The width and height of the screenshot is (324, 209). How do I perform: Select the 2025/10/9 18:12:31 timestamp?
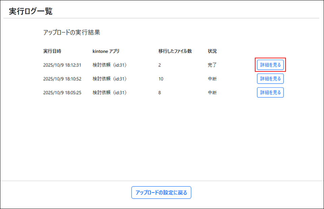click(62, 65)
